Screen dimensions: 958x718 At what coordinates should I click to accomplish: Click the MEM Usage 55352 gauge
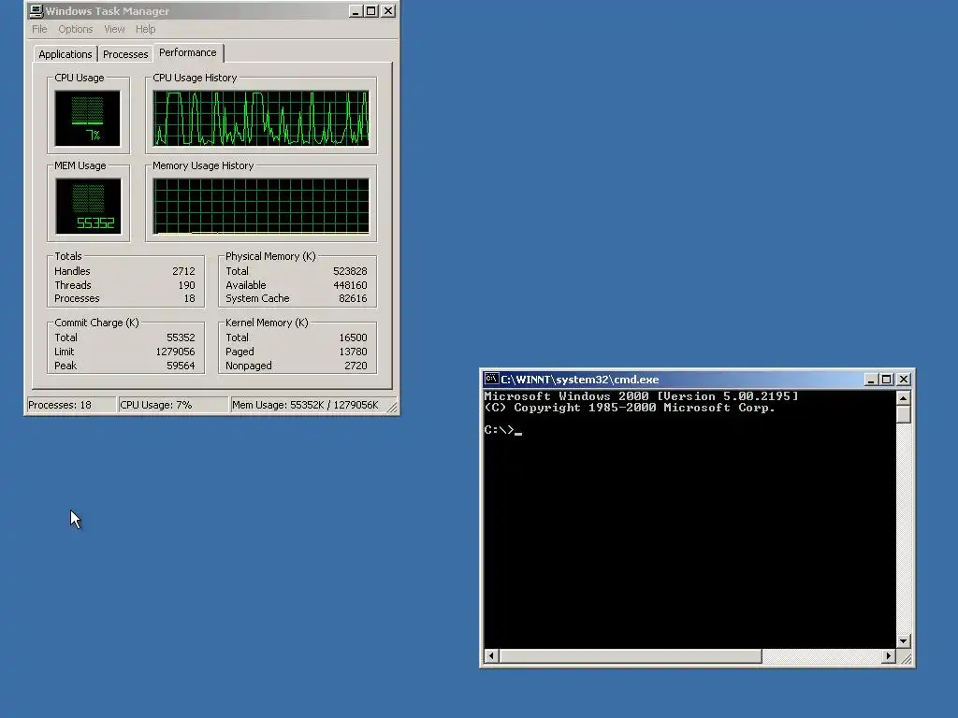pyautogui.click(x=88, y=207)
